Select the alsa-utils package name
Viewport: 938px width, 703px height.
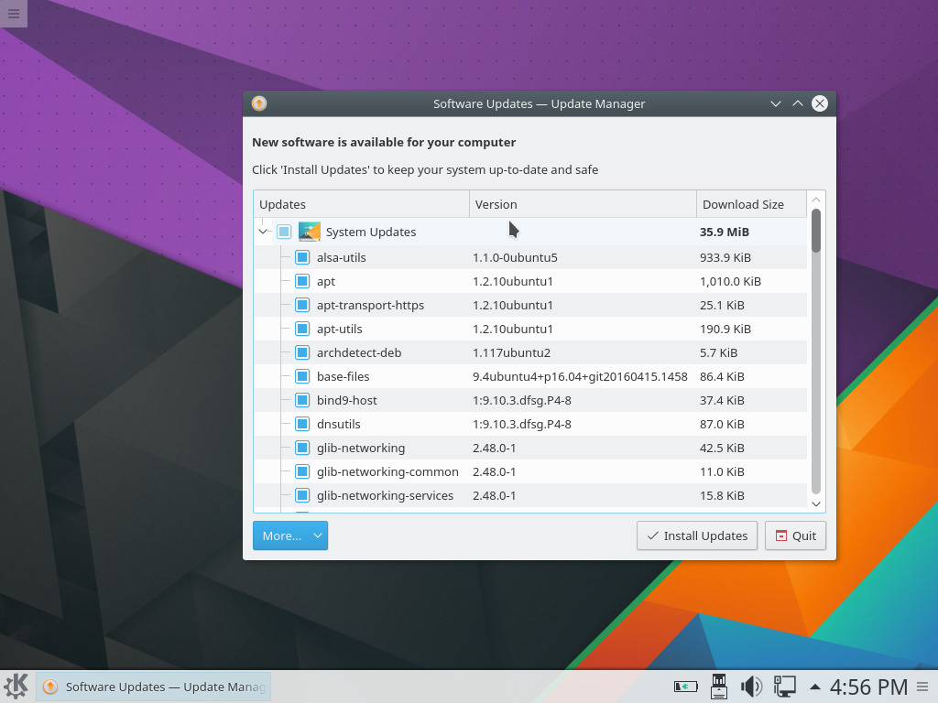(x=341, y=257)
